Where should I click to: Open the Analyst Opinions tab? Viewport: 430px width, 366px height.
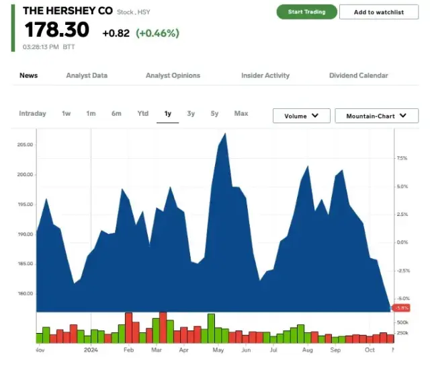tap(173, 75)
